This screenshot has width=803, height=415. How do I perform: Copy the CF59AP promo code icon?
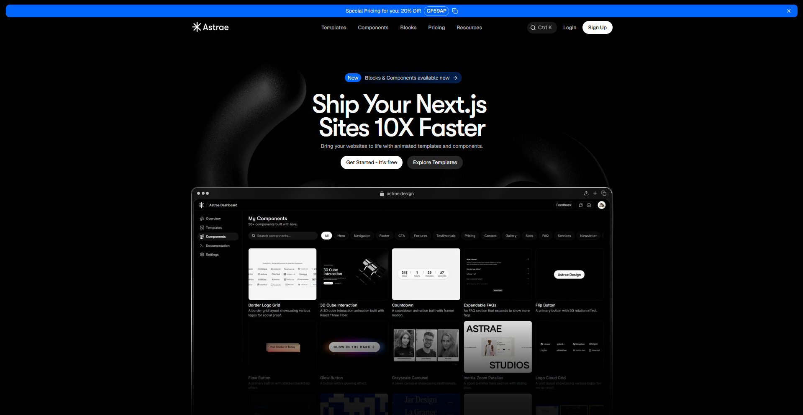coord(455,11)
